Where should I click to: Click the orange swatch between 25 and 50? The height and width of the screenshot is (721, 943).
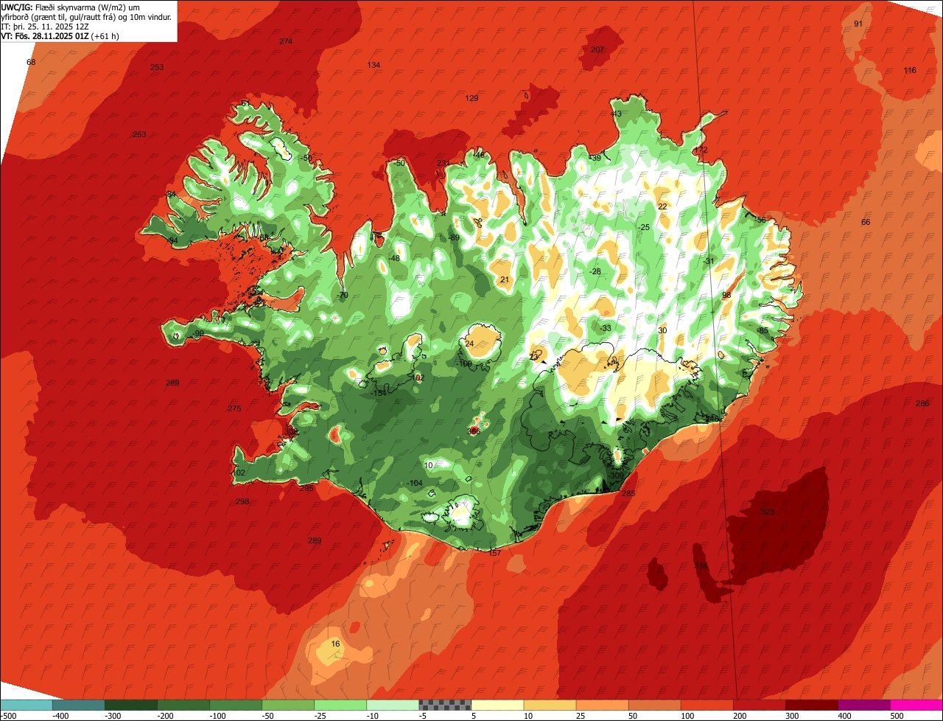click(x=602, y=705)
